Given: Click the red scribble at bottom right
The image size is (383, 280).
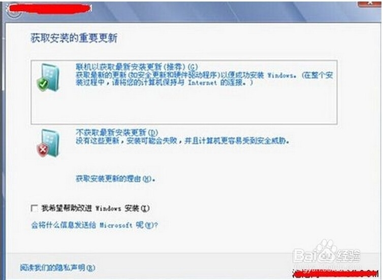Looking at the screenshot, I should pos(336,274).
